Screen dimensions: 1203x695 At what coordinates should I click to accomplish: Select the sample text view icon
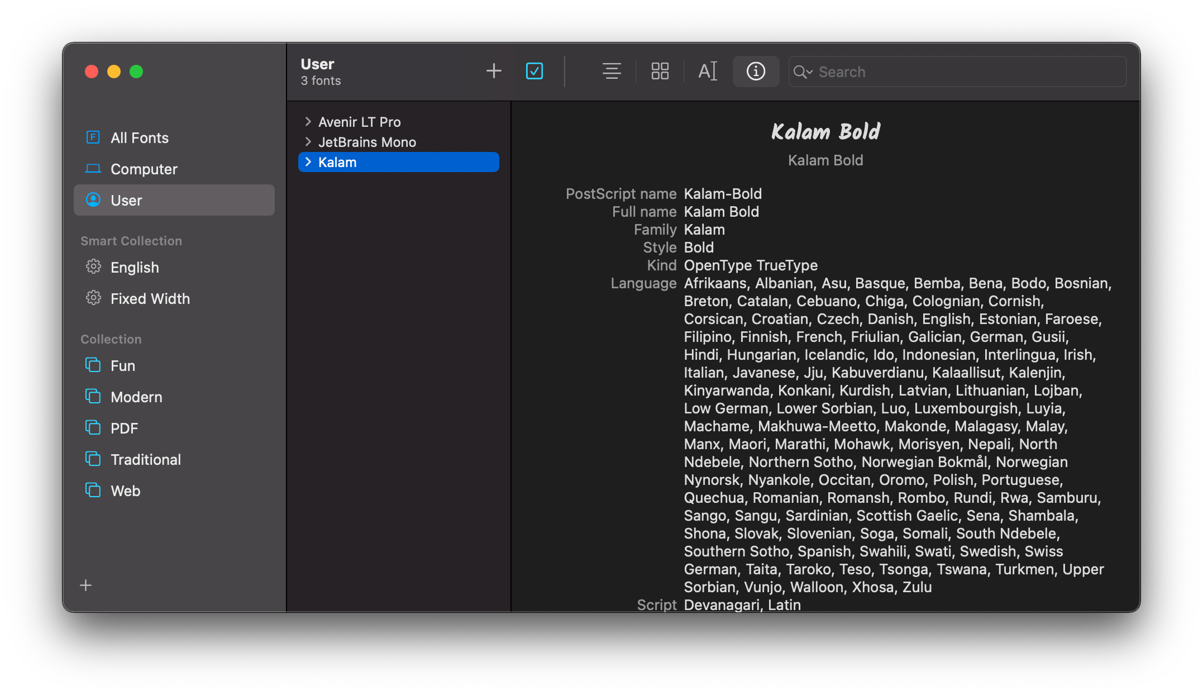click(x=707, y=71)
